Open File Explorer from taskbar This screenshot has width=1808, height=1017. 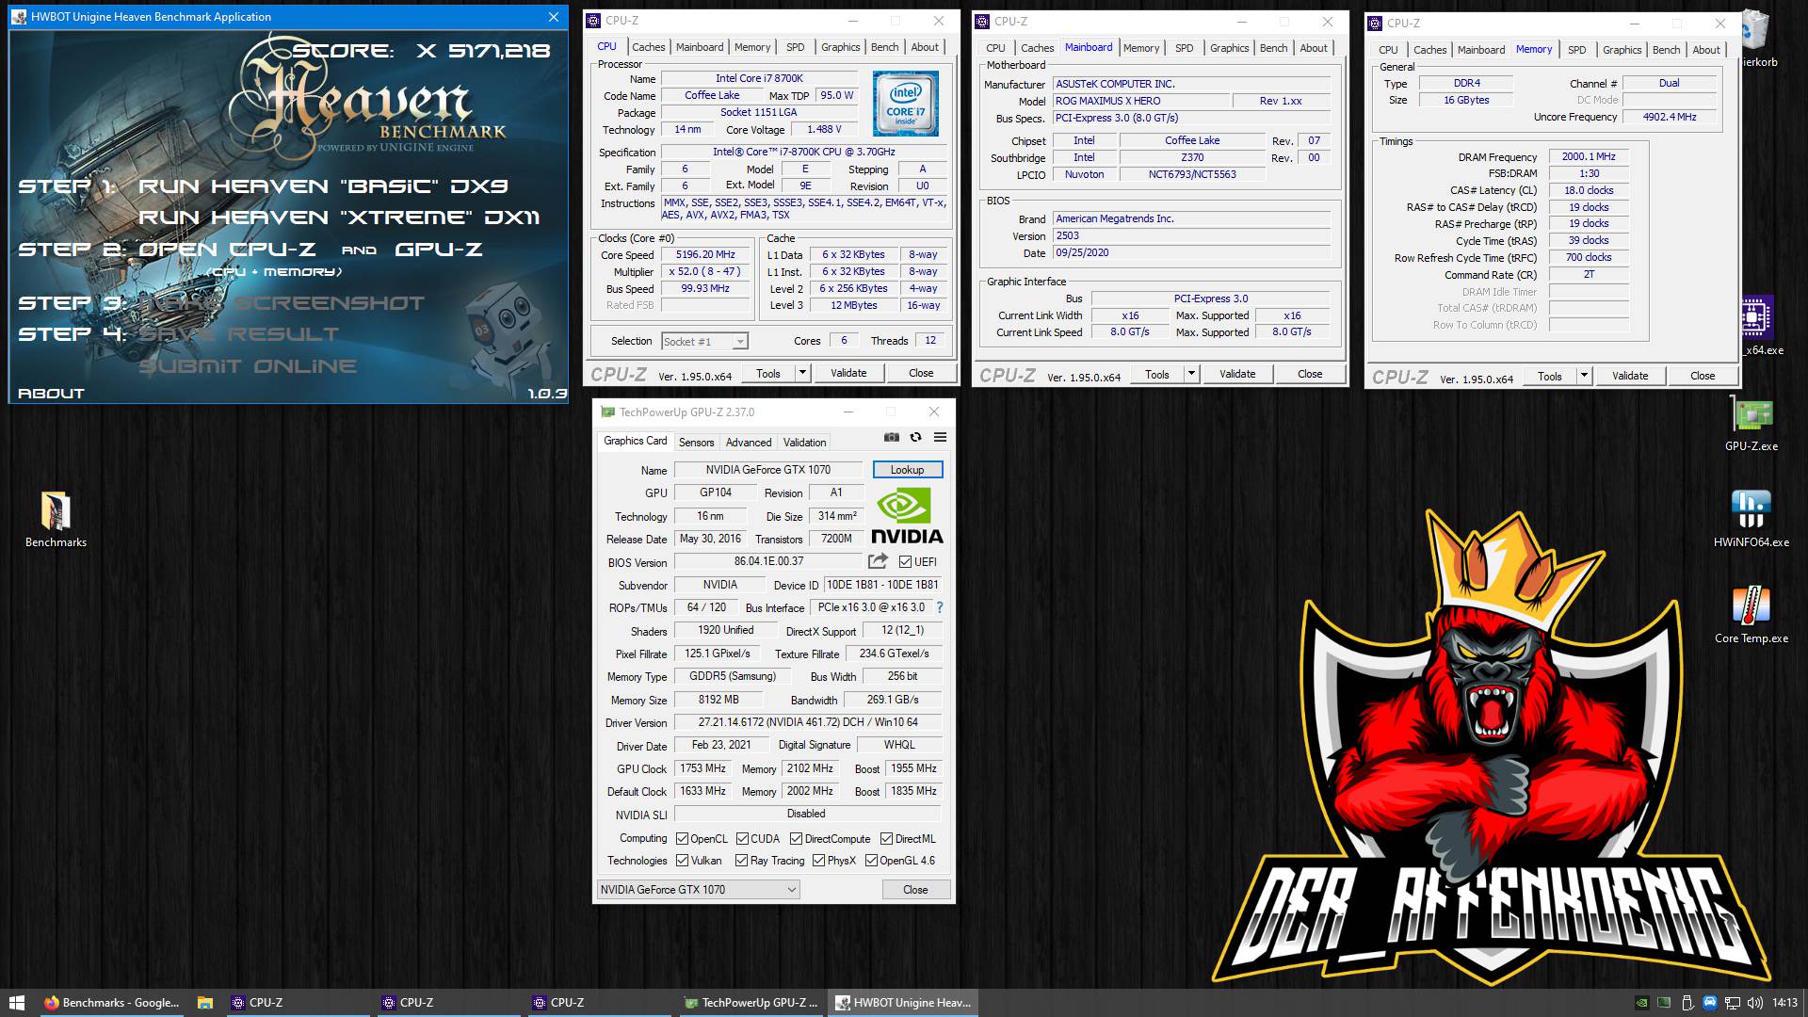click(204, 1003)
